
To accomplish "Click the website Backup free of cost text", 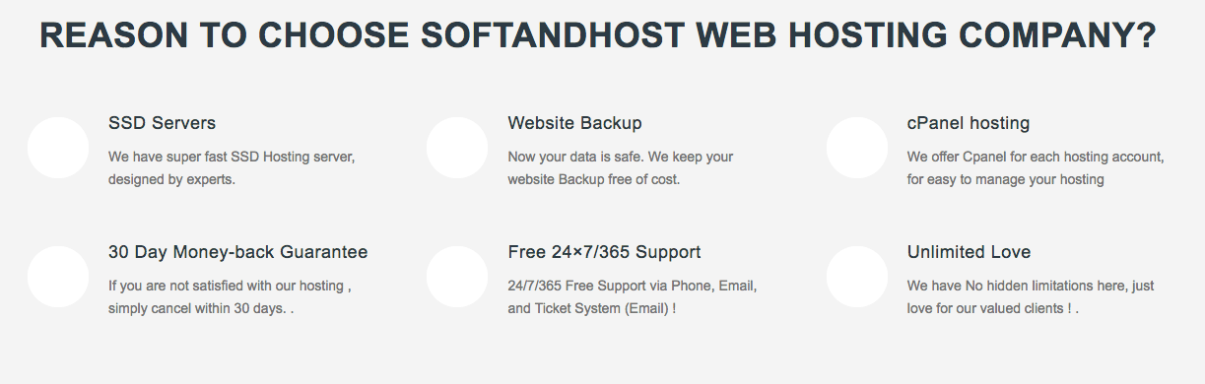I will (x=621, y=168).
